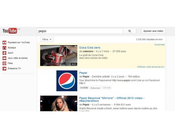
Task: Click Coca Cola zero video thumbnail
Action: point(59,55)
